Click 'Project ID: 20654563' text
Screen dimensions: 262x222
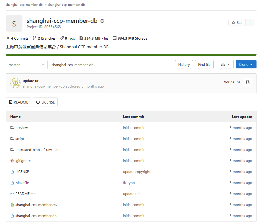pos(44,27)
